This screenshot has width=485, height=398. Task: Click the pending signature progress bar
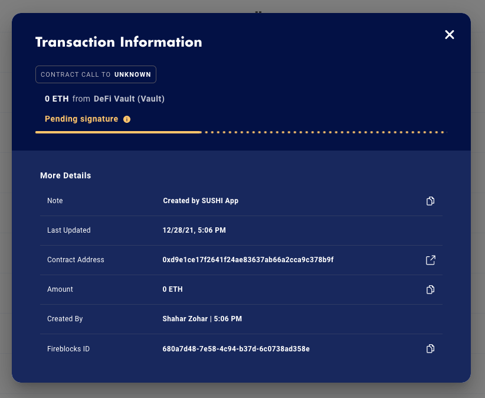[x=241, y=132]
